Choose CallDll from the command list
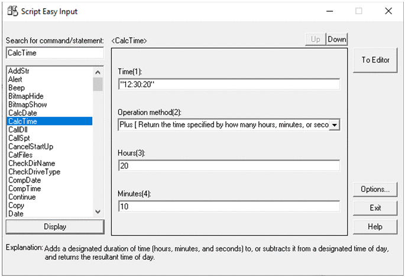405x277 pixels. [20, 129]
